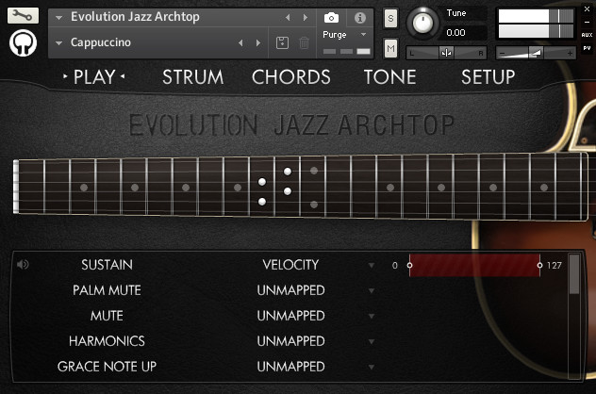The image size is (596, 394).
Task: Select the PALM MUTE articulation
Action: [108, 290]
